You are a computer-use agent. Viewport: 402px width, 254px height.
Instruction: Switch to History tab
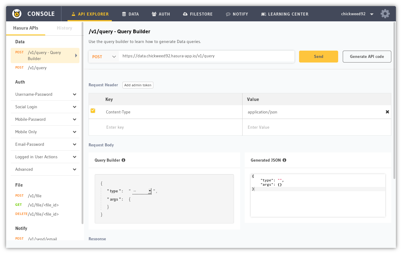(x=64, y=28)
